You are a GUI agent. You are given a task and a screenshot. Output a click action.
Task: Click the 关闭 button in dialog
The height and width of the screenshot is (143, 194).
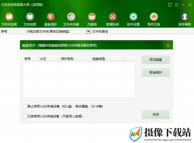[x=156, y=115]
